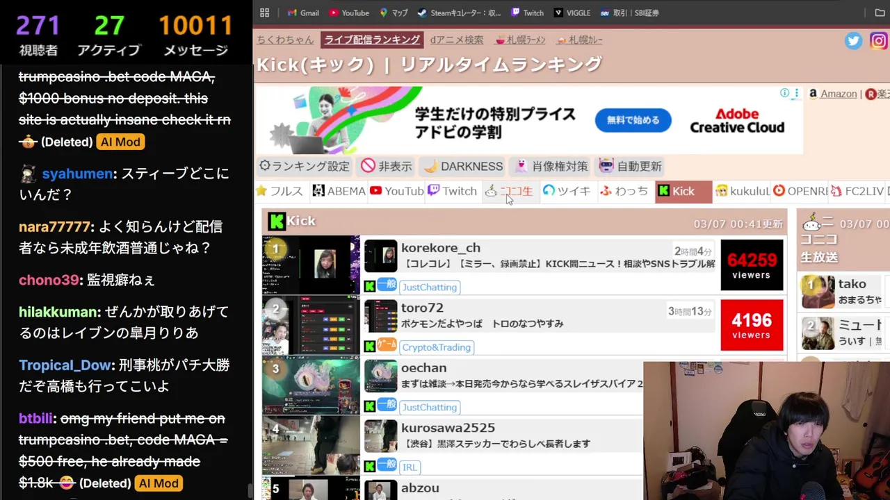The image size is (890, 500).
Task: Toggle 自動更新 auto refresh
Action: click(631, 166)
